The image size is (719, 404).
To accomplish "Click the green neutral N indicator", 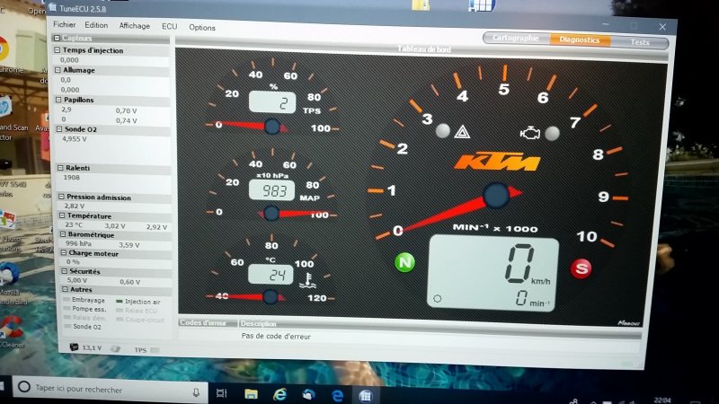I will coord(405,262).
